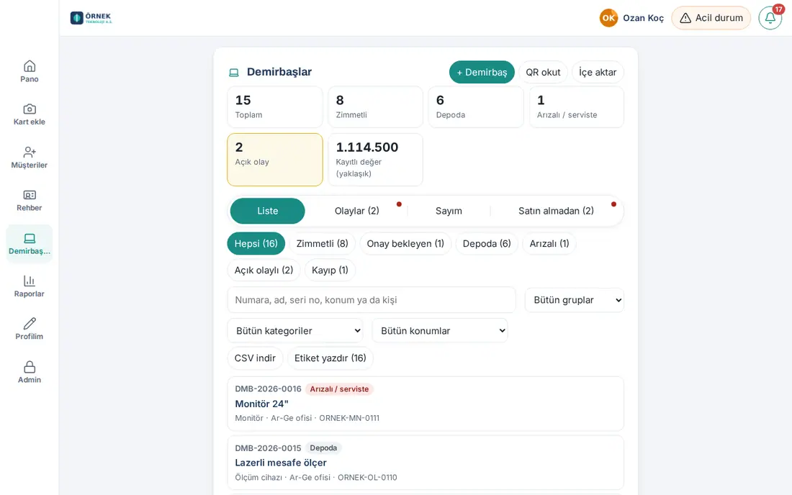Viewport: 792px width, 495px height.
Task: Click the + Demirbaş button
Action: coord(482,72)
